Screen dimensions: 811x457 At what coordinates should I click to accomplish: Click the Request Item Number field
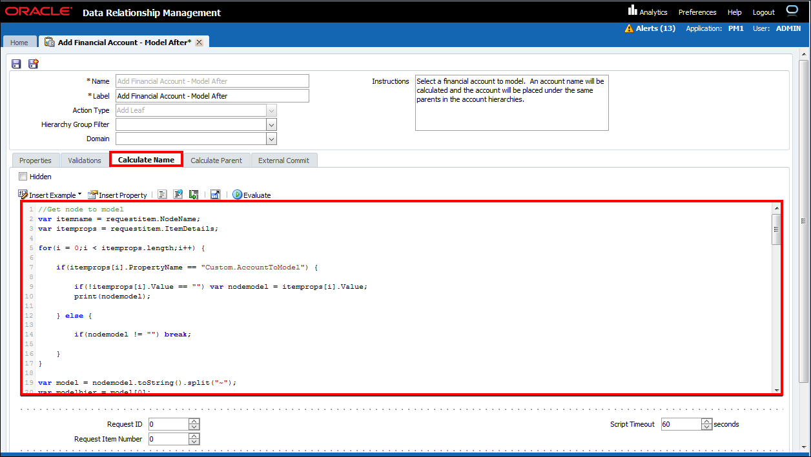pos(169,439)
